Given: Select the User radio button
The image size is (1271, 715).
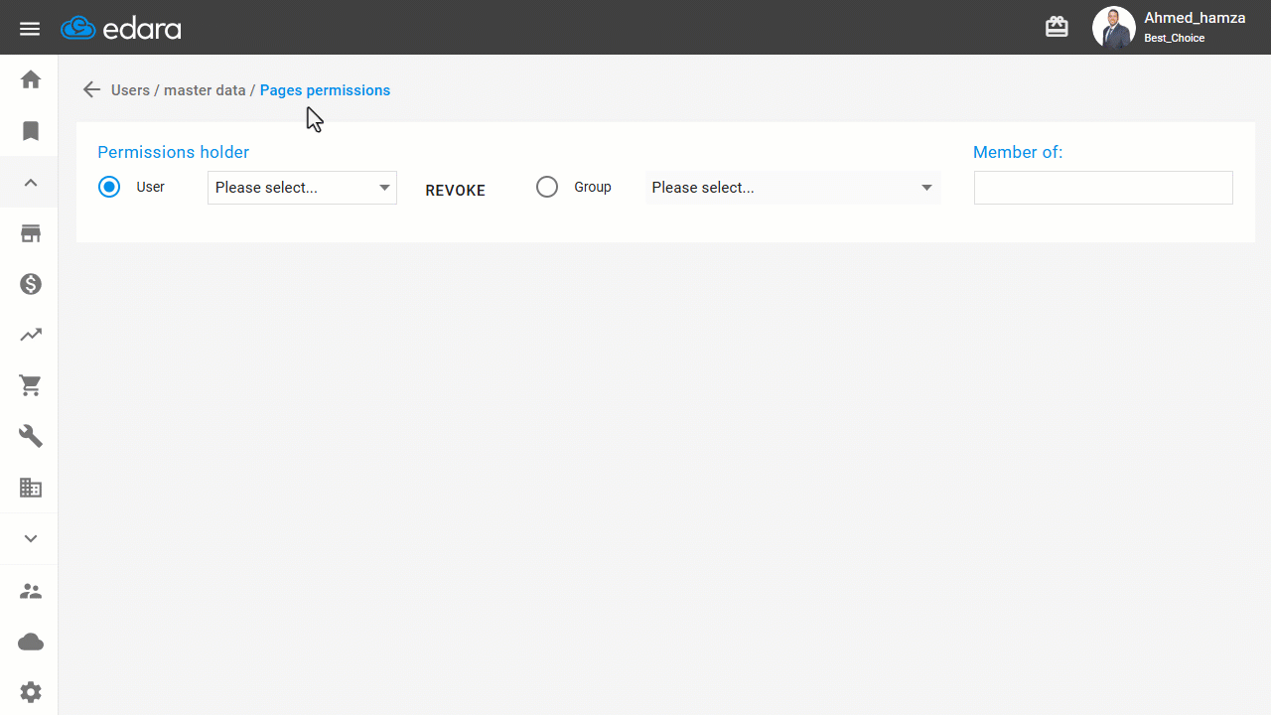Looking at the screenshot, I should [x=109, y=187].
